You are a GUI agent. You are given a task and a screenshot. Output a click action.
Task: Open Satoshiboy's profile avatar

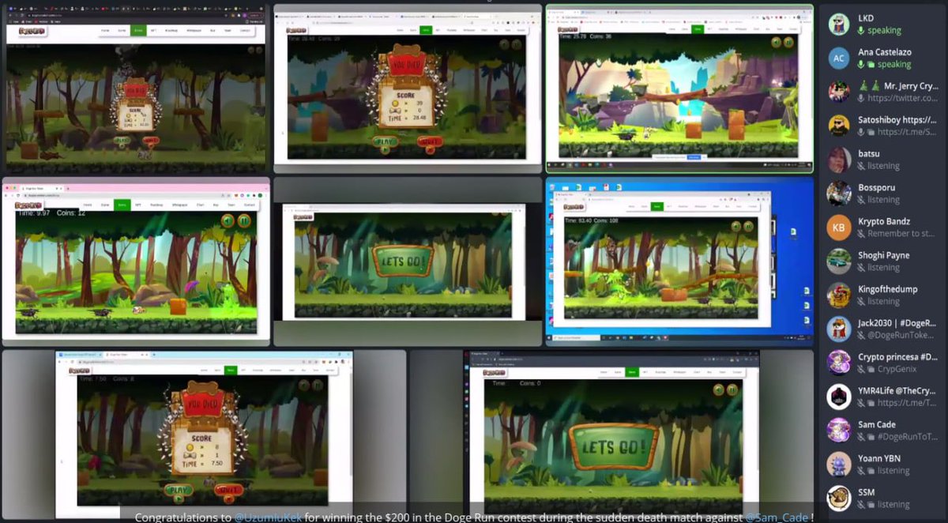click(x=839, y=126)
